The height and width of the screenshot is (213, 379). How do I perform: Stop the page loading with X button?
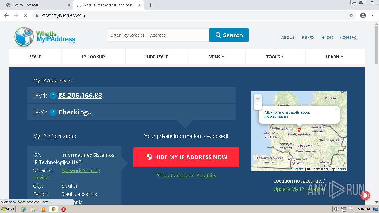pyautogui.click(x=25, y=15)
